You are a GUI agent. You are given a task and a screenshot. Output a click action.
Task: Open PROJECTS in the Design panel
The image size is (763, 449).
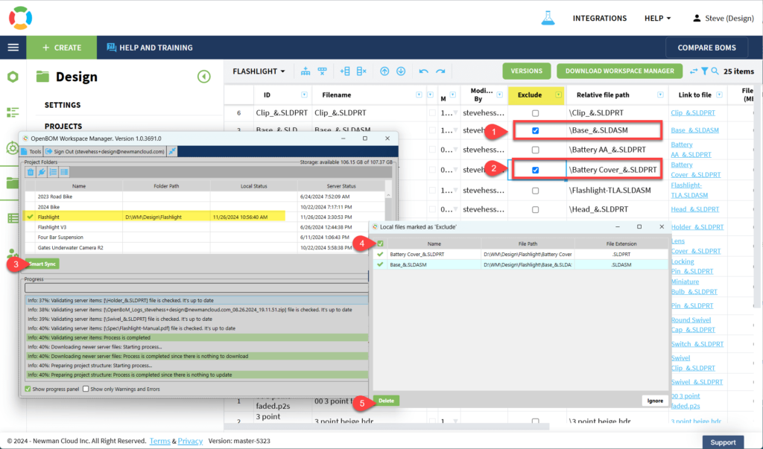pos(63,126)
